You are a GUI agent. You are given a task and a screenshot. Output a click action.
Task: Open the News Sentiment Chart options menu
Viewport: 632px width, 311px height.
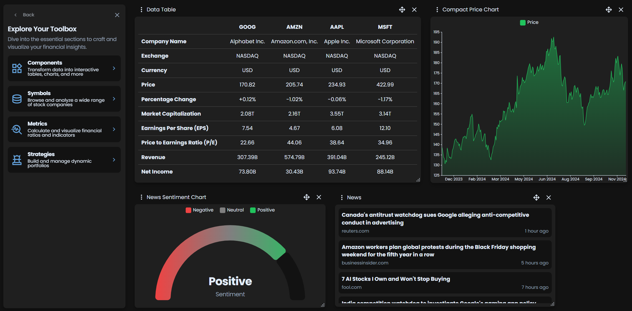(x=142, y=197)
